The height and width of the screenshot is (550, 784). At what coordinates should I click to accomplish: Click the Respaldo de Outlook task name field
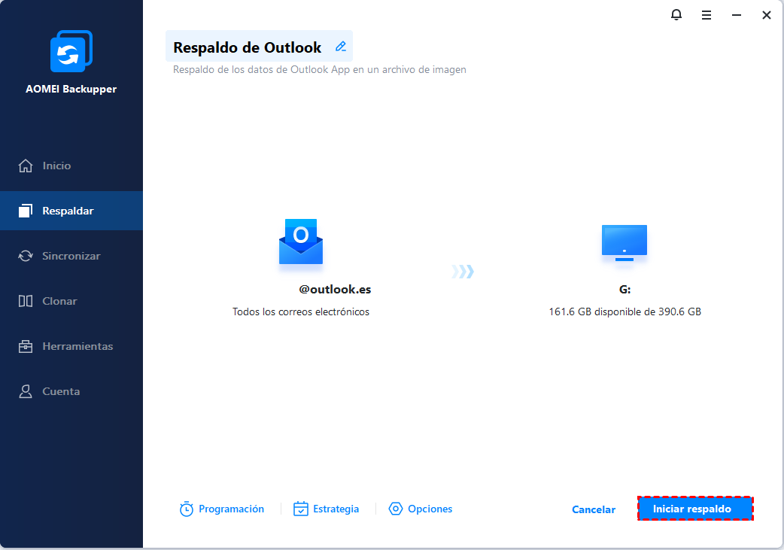coord(248,47)
